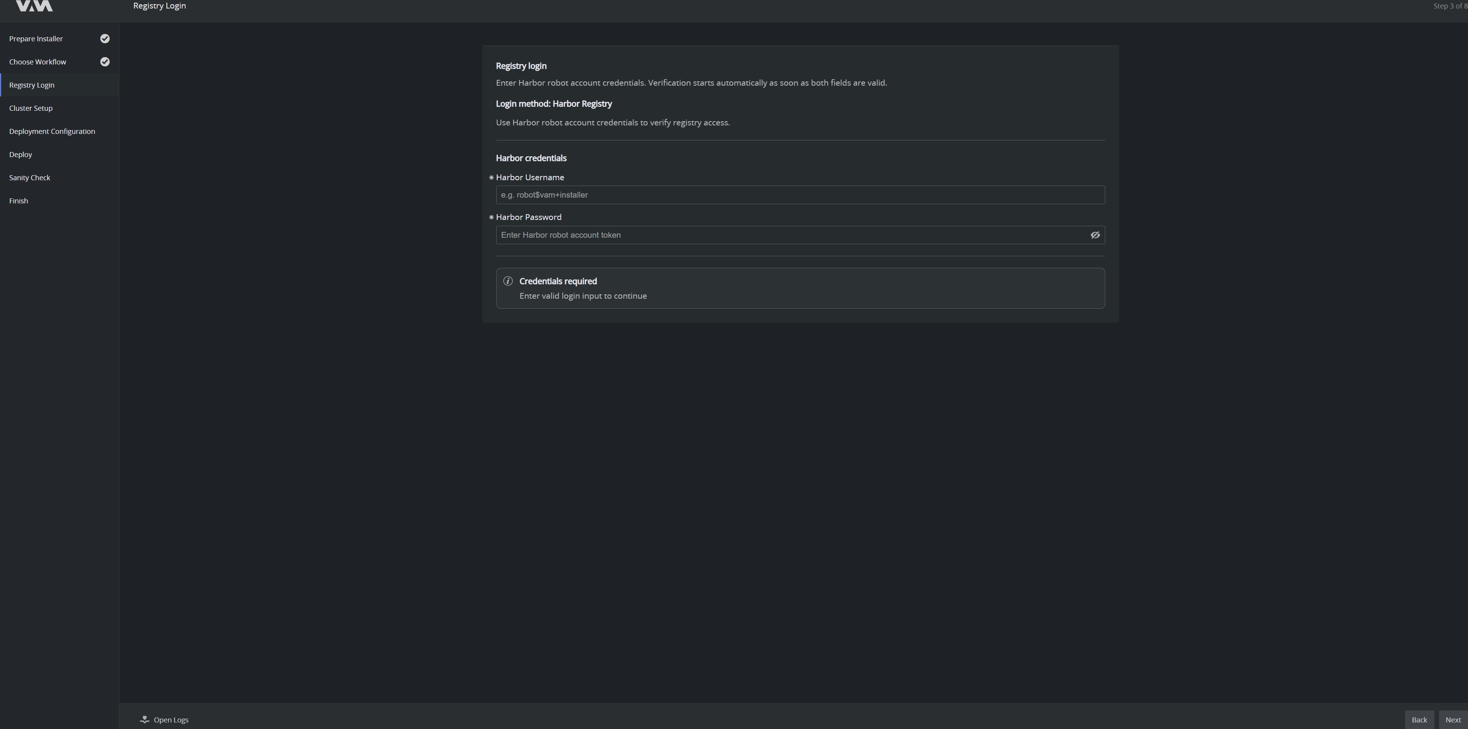Click the Credentials required notice box

[x=800, y=288]
